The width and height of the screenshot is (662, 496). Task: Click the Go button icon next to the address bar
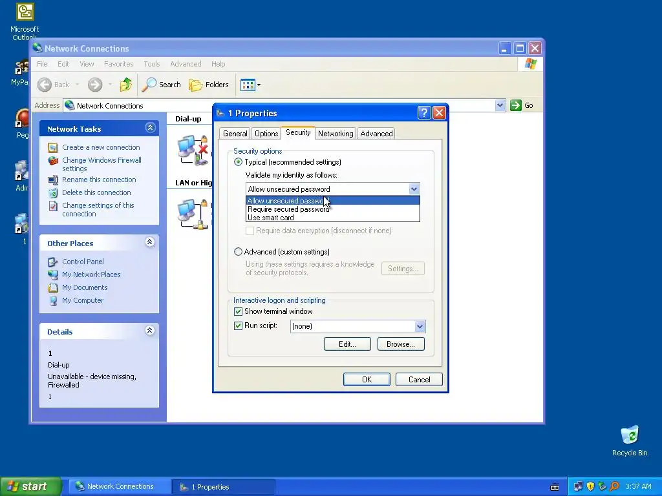[515, 105]
